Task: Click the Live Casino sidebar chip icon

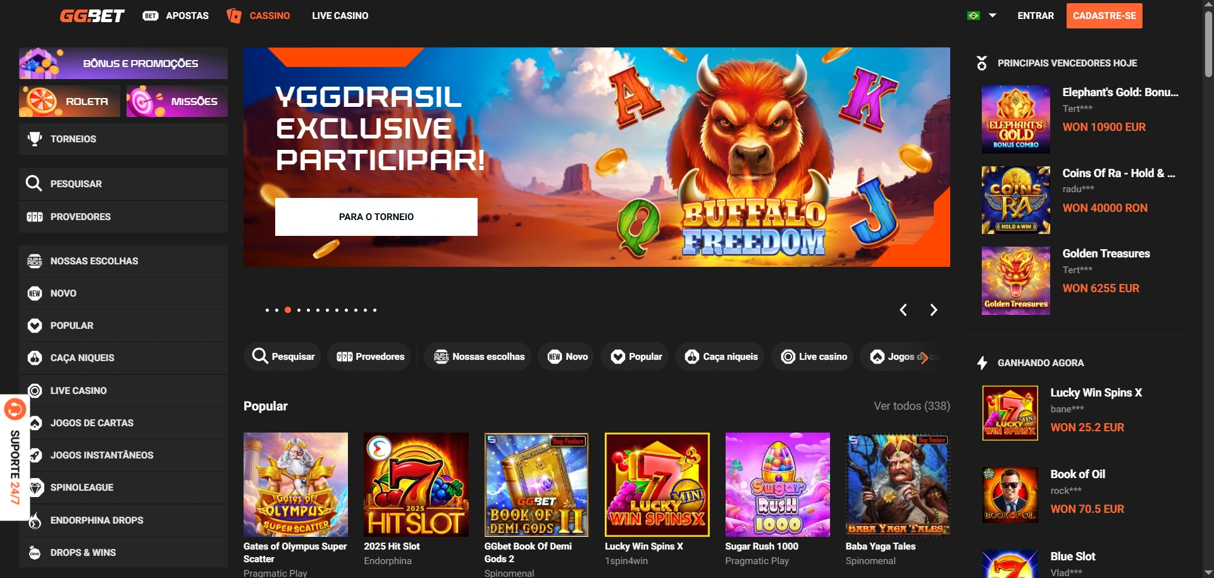Action: pos(35,391)
